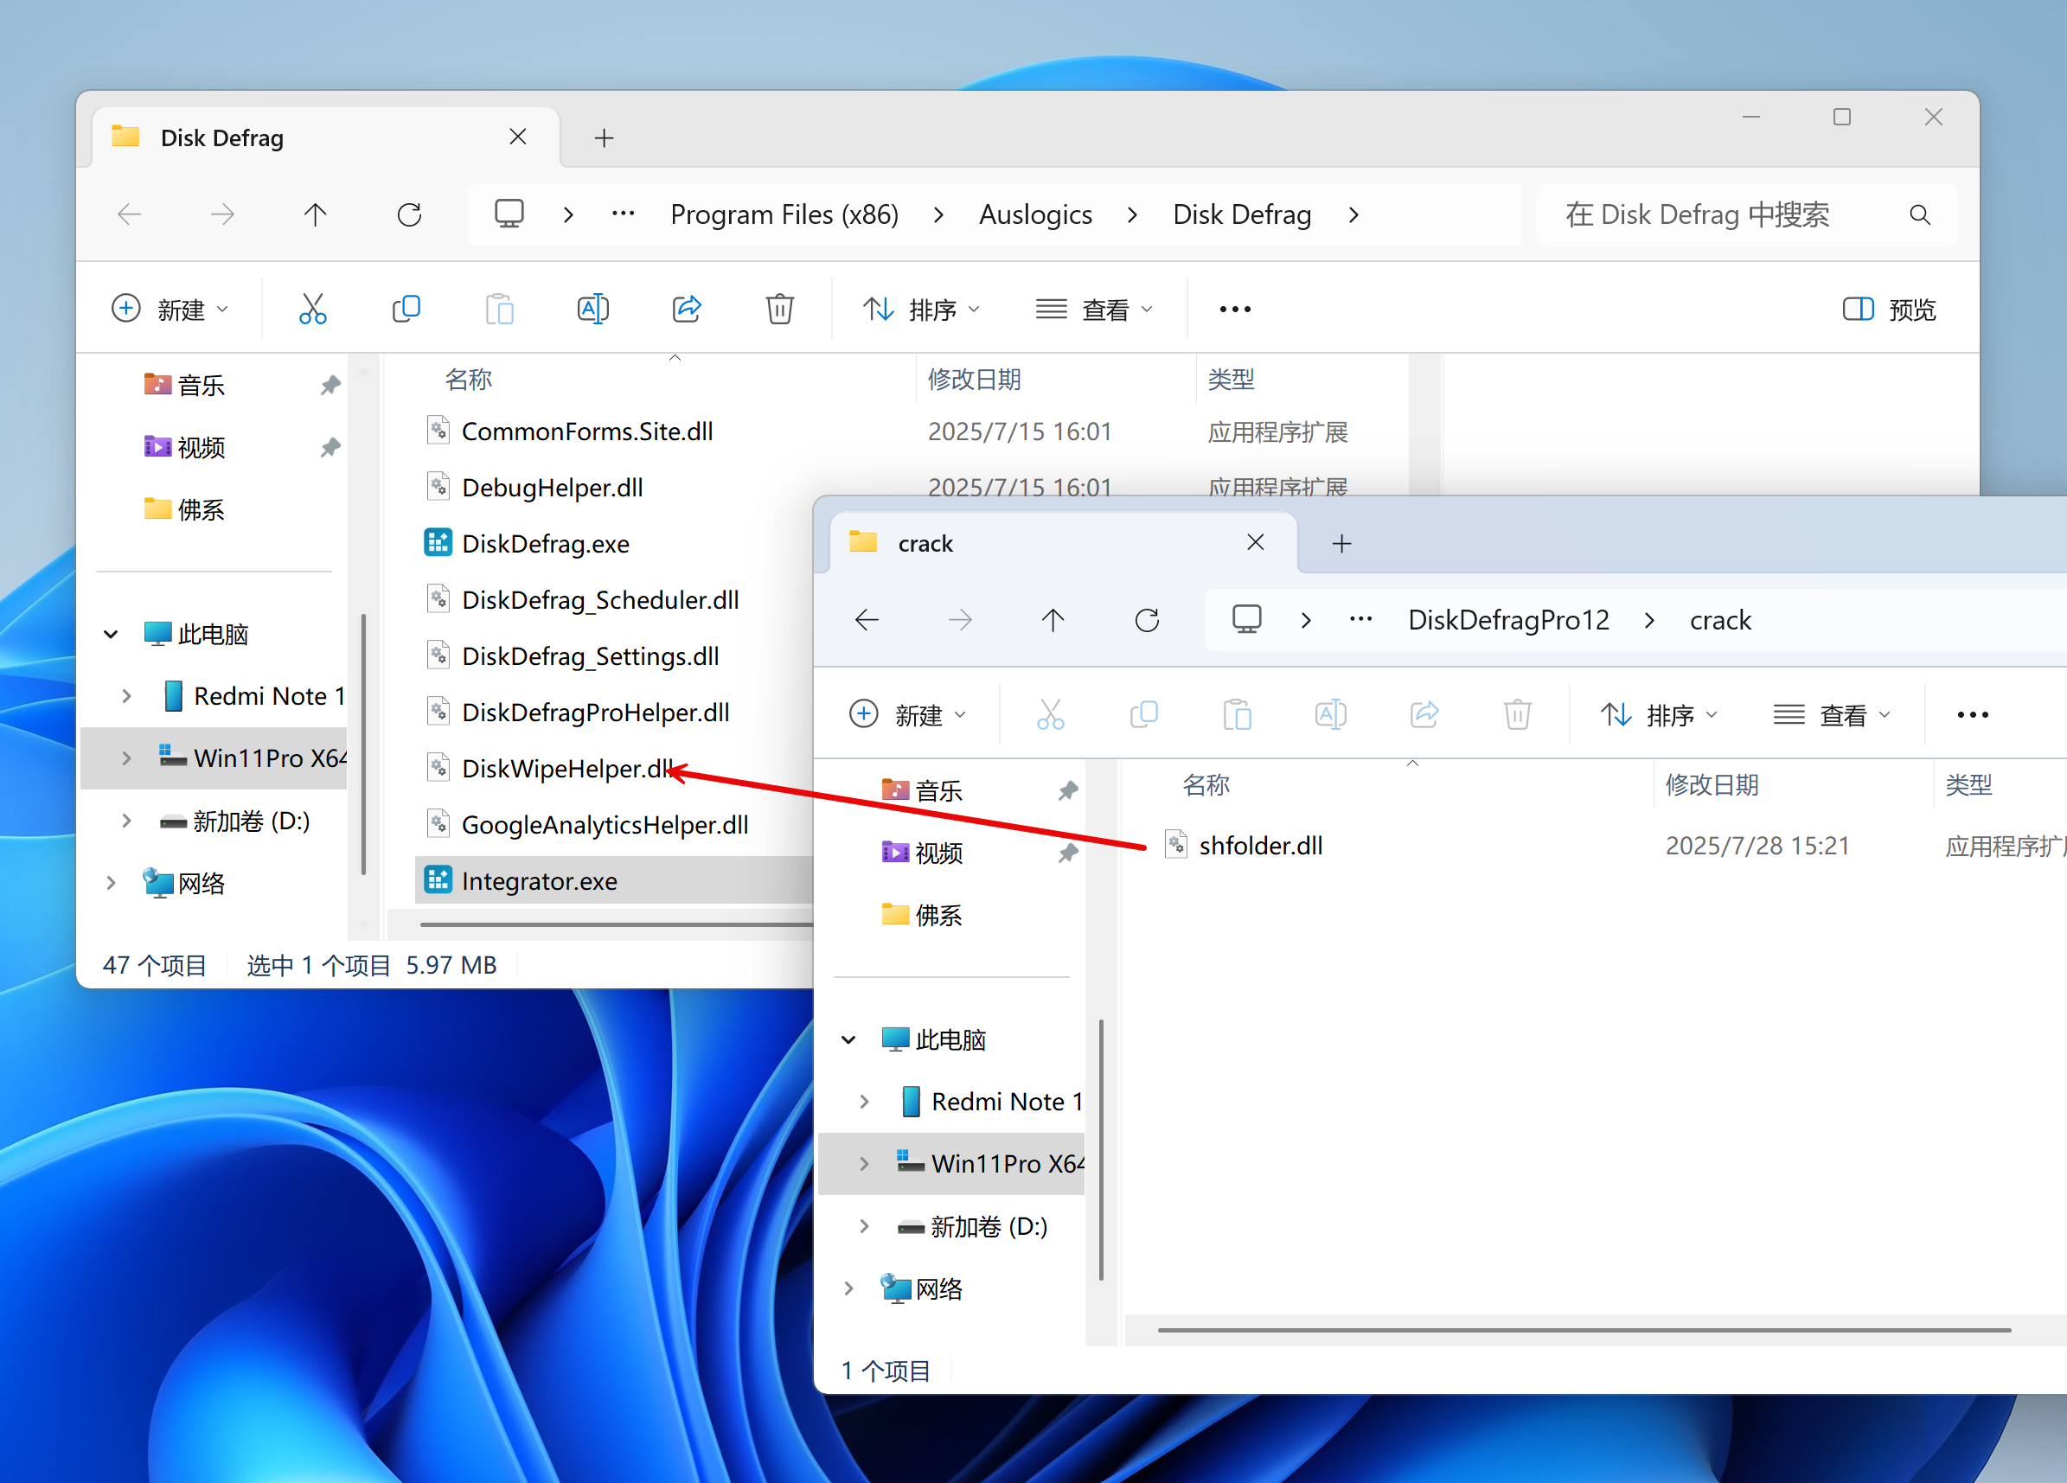Click horizontal scrollbar in crack file list
This screenshot has width=2067, height=1483.
point(1584,1330)
